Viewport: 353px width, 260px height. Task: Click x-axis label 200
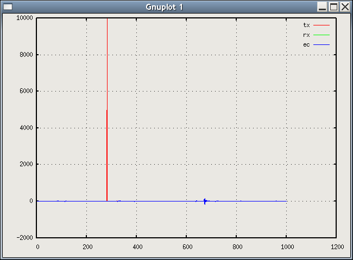coord(87,247)
